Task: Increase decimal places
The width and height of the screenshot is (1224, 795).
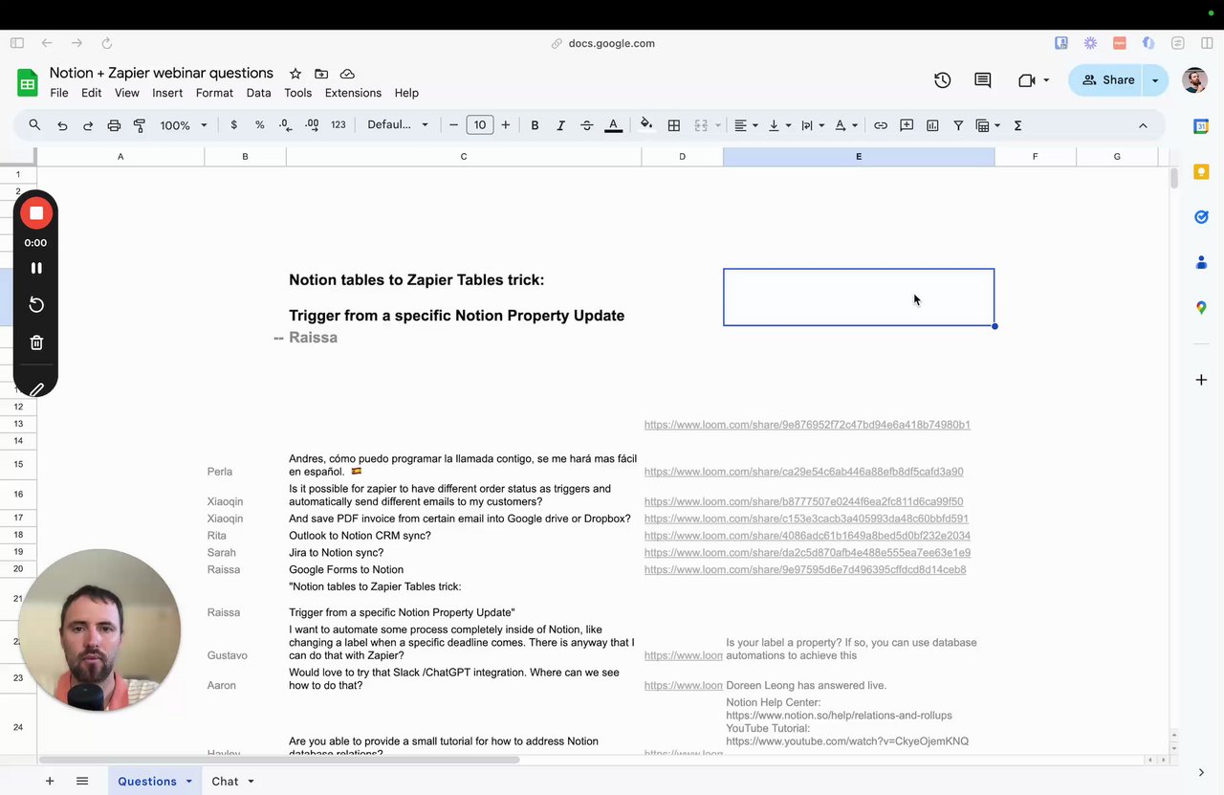Action: tap(312, 125)
